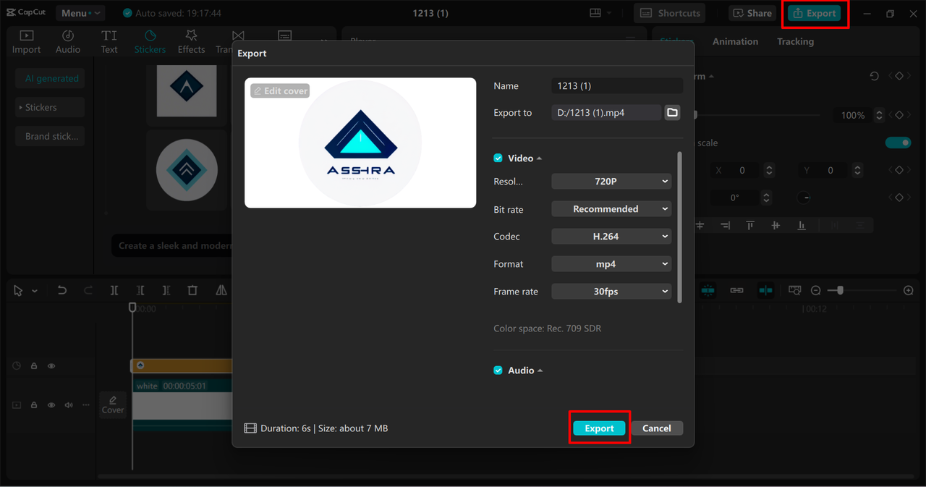Open the Codec H.264 dropdown

tap(611, 237)
